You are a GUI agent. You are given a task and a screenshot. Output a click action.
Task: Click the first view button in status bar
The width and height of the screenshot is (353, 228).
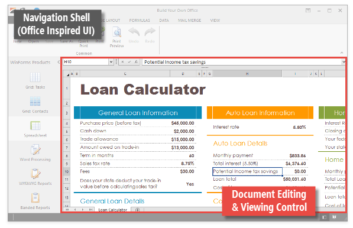324,217
